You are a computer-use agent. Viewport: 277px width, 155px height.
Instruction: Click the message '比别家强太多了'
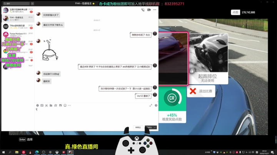(x=51, y=15)
